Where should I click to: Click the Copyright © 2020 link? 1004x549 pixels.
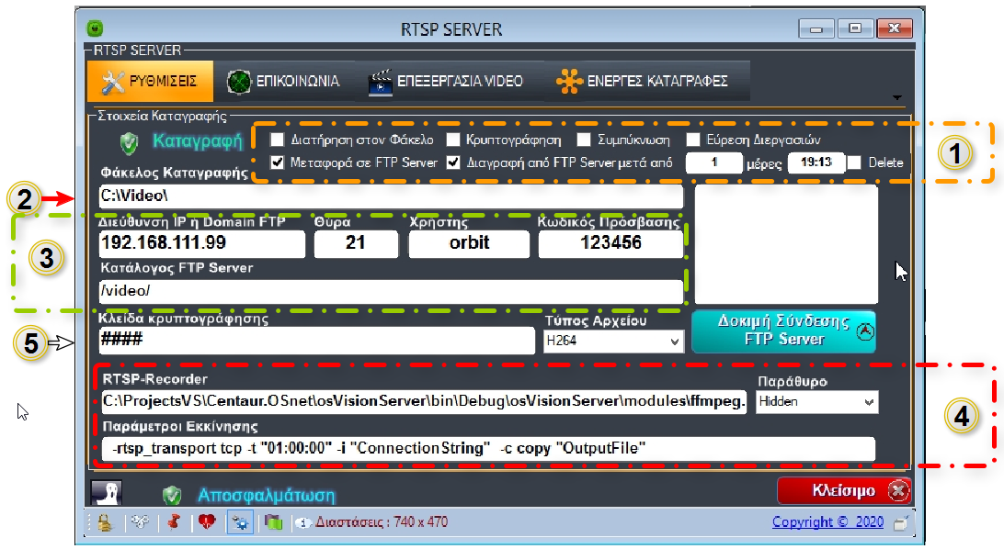tap(827, 522)
